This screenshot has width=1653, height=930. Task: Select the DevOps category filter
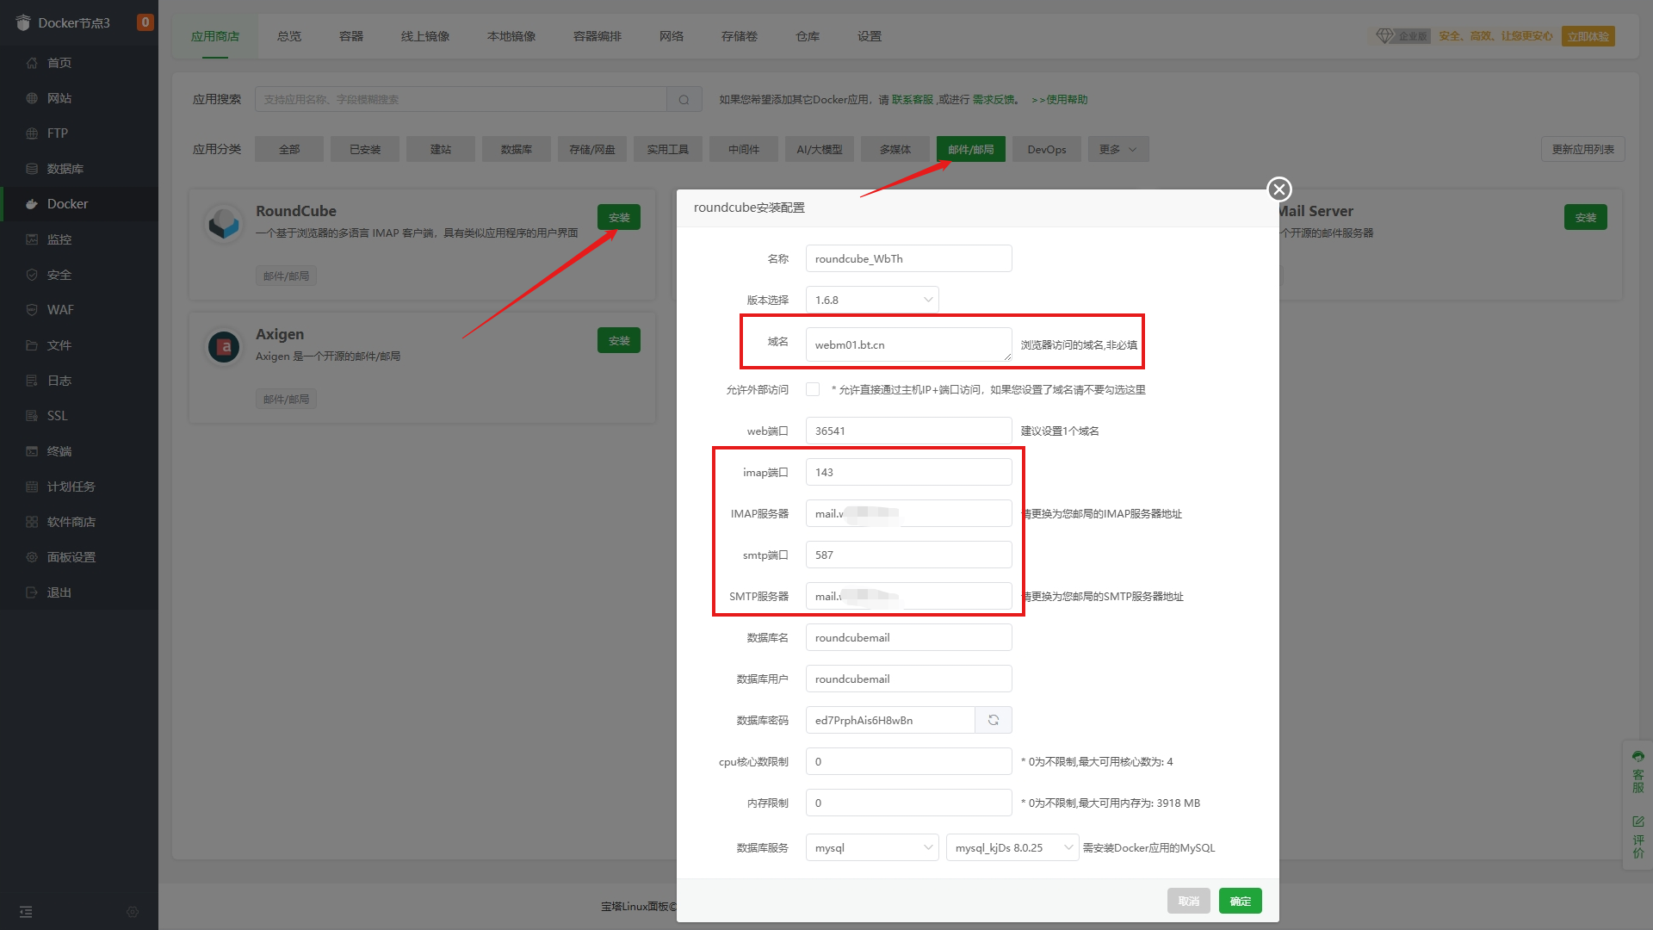tap(1047, 149)
